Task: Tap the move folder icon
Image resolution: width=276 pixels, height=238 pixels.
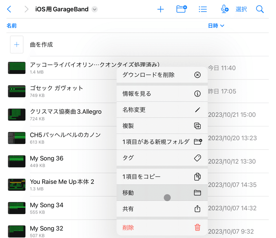Action: [x=197, y=193]
